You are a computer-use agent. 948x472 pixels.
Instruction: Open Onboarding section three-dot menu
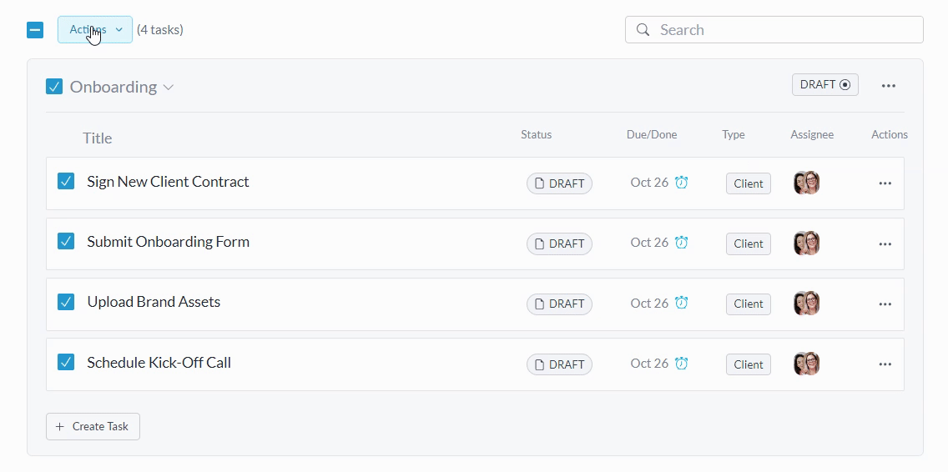tap(888, 86)
